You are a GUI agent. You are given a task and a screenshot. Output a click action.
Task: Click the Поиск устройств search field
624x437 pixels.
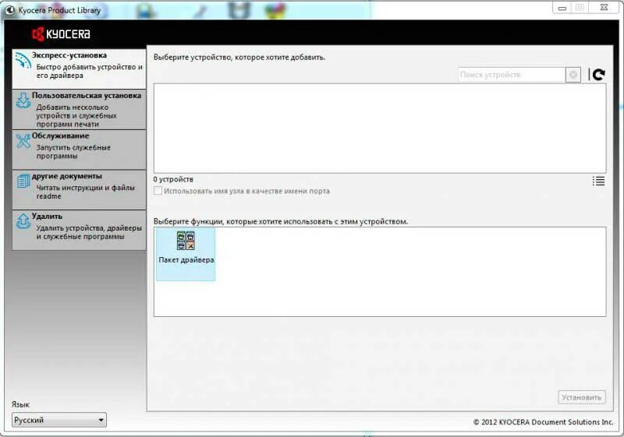[x=512, y=75]
